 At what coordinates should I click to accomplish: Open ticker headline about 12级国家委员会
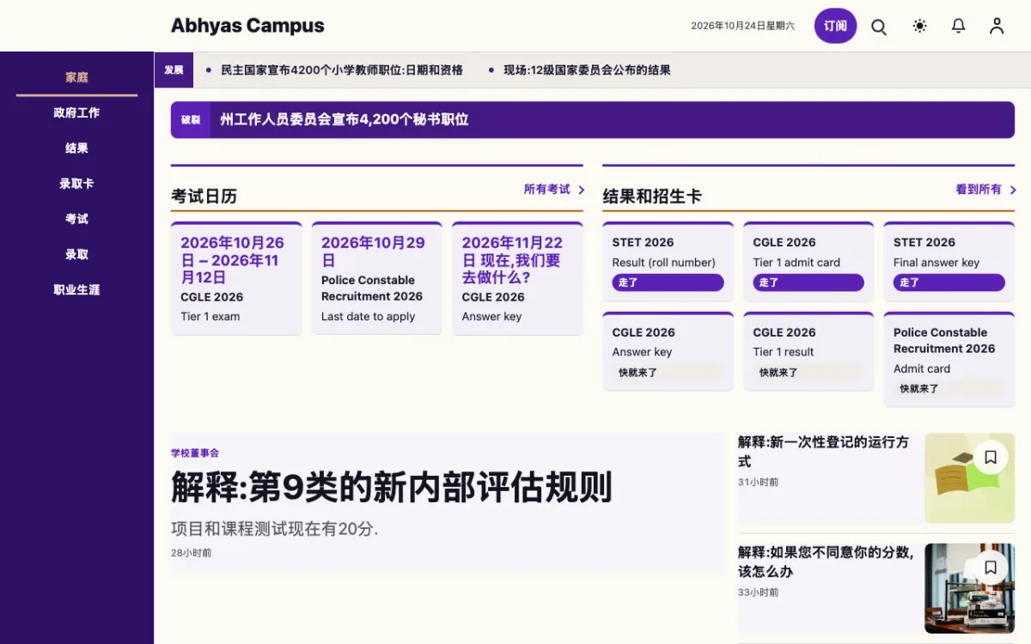pos(587,70)
